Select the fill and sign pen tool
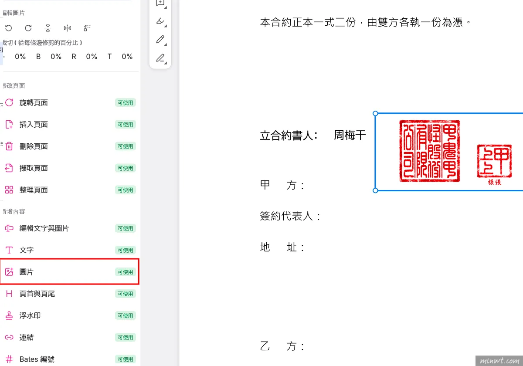The height and width of the screenshot is (366, 523). click(160, 58)
